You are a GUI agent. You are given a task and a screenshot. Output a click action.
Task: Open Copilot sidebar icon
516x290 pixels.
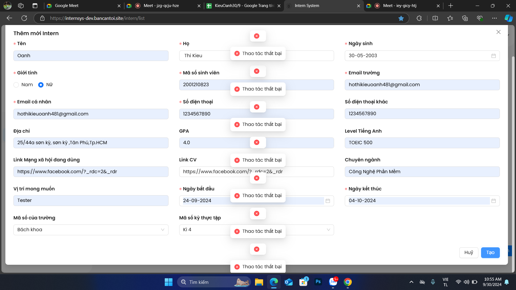pyautogui.click(x=508, y=18)
